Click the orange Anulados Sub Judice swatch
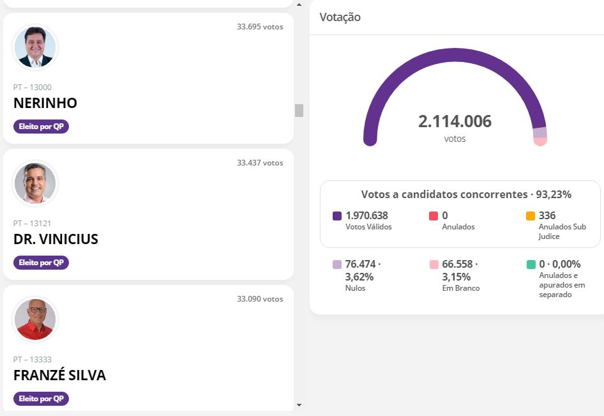Viewport: 604px width, 416px height. pos(531,216)
